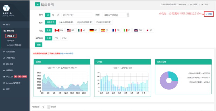Screen dimensions: 216x111
Task: Click the 各账号业绩 panel header
Action: [183, 62]
